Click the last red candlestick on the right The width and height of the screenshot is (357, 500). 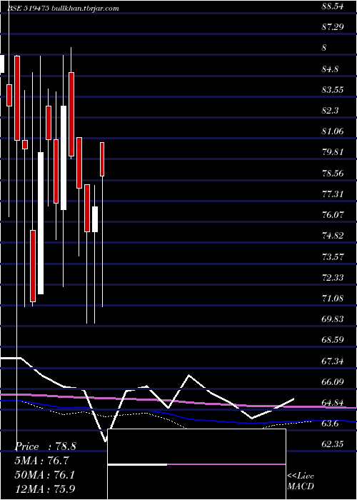coord(102,159)
